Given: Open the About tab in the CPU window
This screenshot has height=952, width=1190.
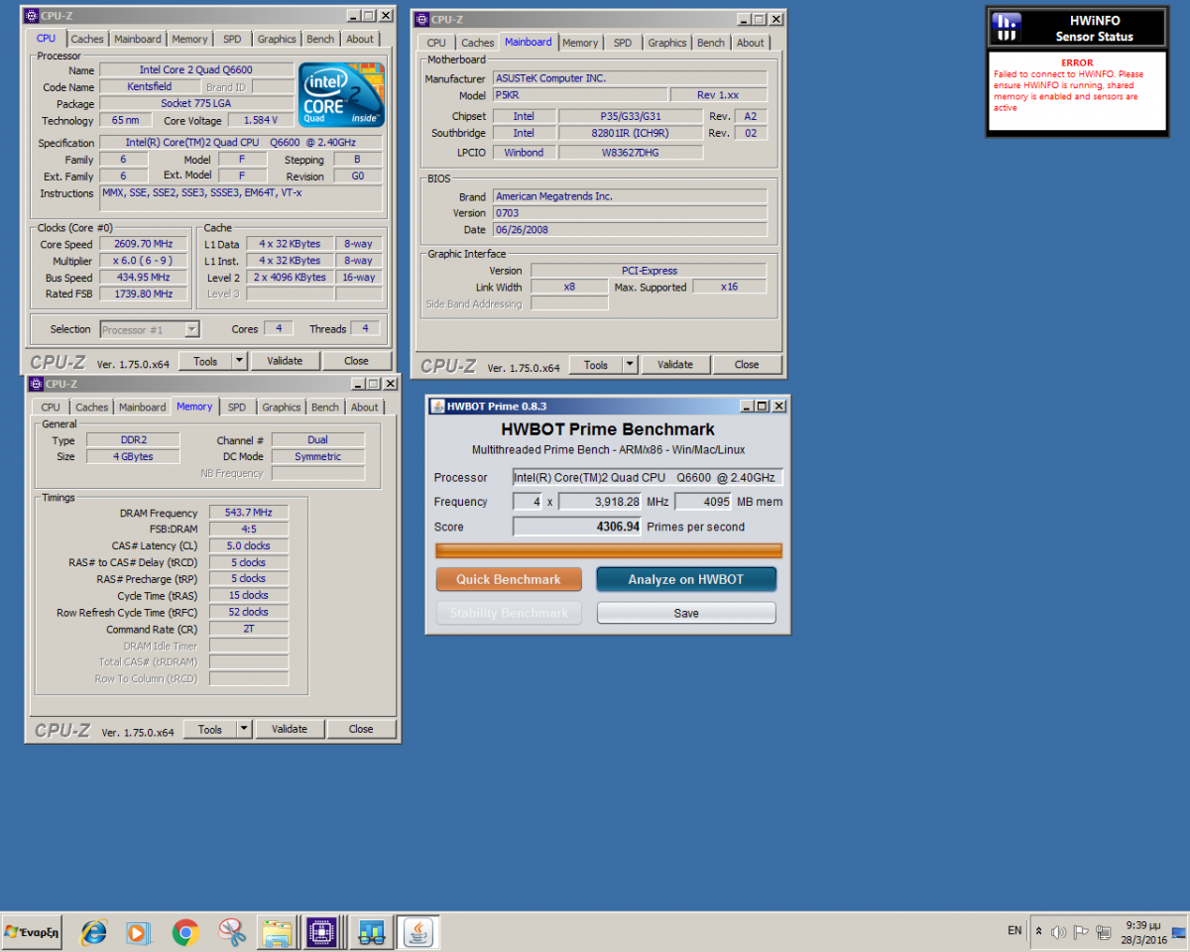Looking at the screenshot, I should (360, 40).
